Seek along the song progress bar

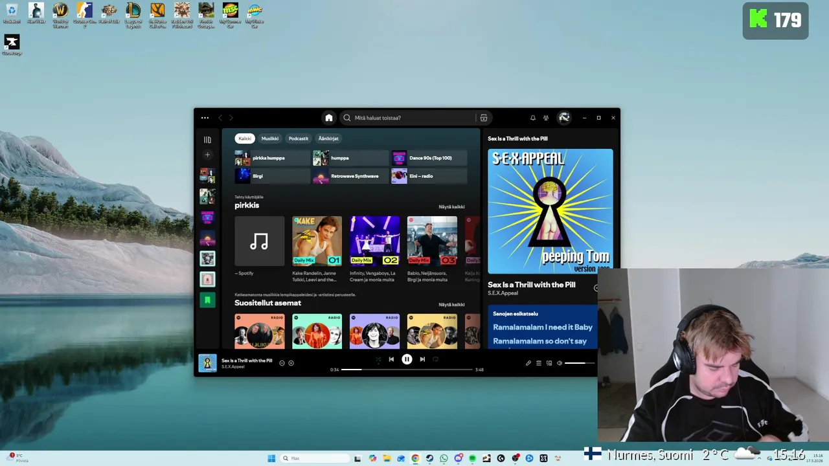(407, 370)
